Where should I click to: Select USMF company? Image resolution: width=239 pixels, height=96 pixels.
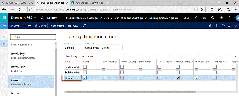coord(187,18)
